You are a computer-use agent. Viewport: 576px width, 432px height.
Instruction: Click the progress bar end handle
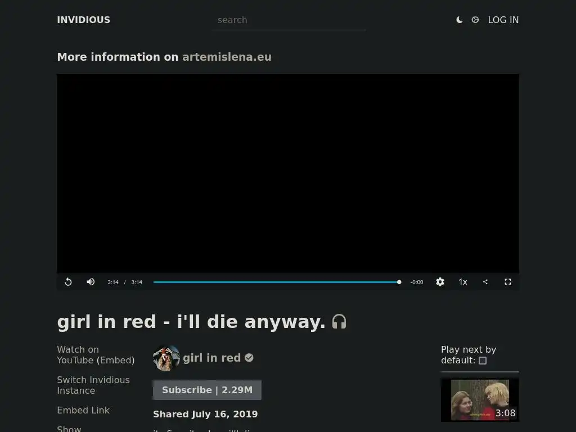pyautogui.click(x=399, y=282)
